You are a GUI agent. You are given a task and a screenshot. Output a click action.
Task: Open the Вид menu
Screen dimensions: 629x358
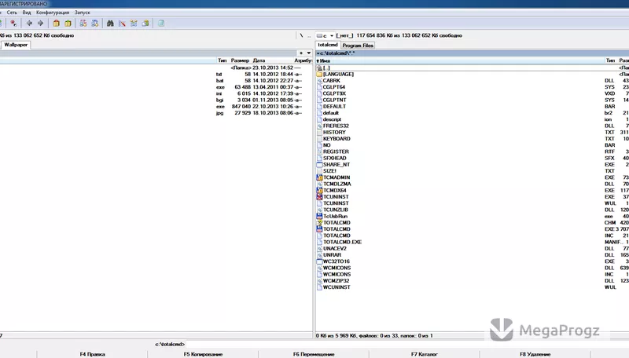click(27, 13)
